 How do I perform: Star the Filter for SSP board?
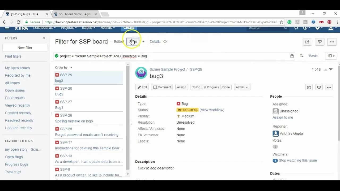pos(165,42)
